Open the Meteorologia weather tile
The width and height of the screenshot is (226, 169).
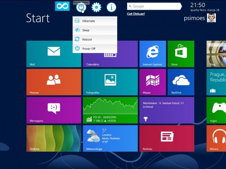[110, 138]
